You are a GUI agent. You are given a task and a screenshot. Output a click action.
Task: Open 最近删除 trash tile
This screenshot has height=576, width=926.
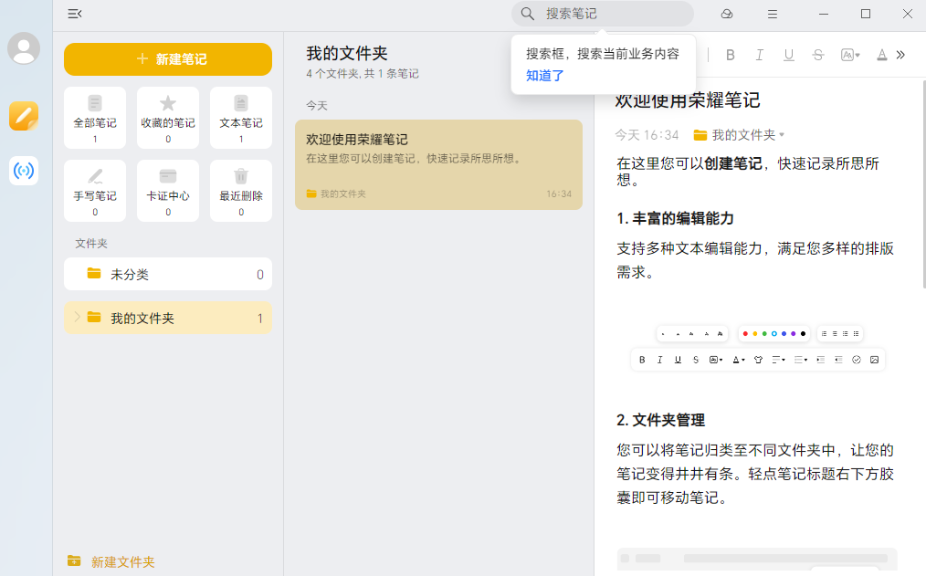coord(241,190)
